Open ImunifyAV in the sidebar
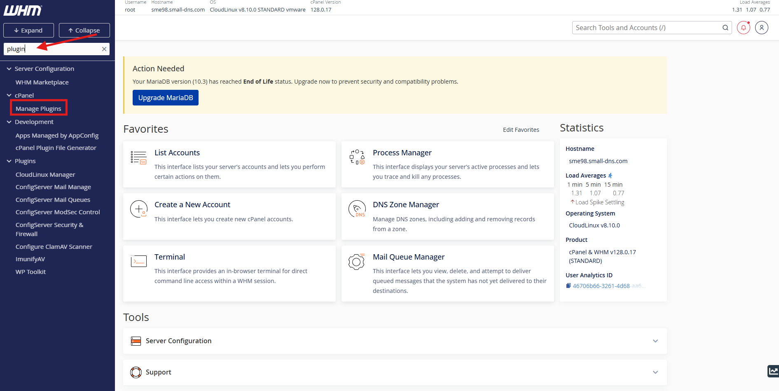This screenshot has width=779, height=391. [x=30, y=259]
